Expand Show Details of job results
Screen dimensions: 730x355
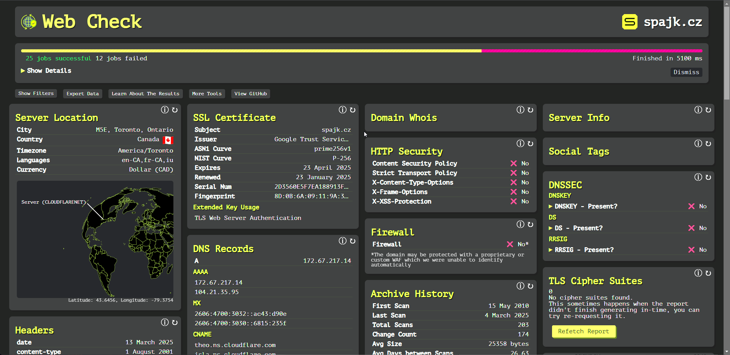click(46, 71)
